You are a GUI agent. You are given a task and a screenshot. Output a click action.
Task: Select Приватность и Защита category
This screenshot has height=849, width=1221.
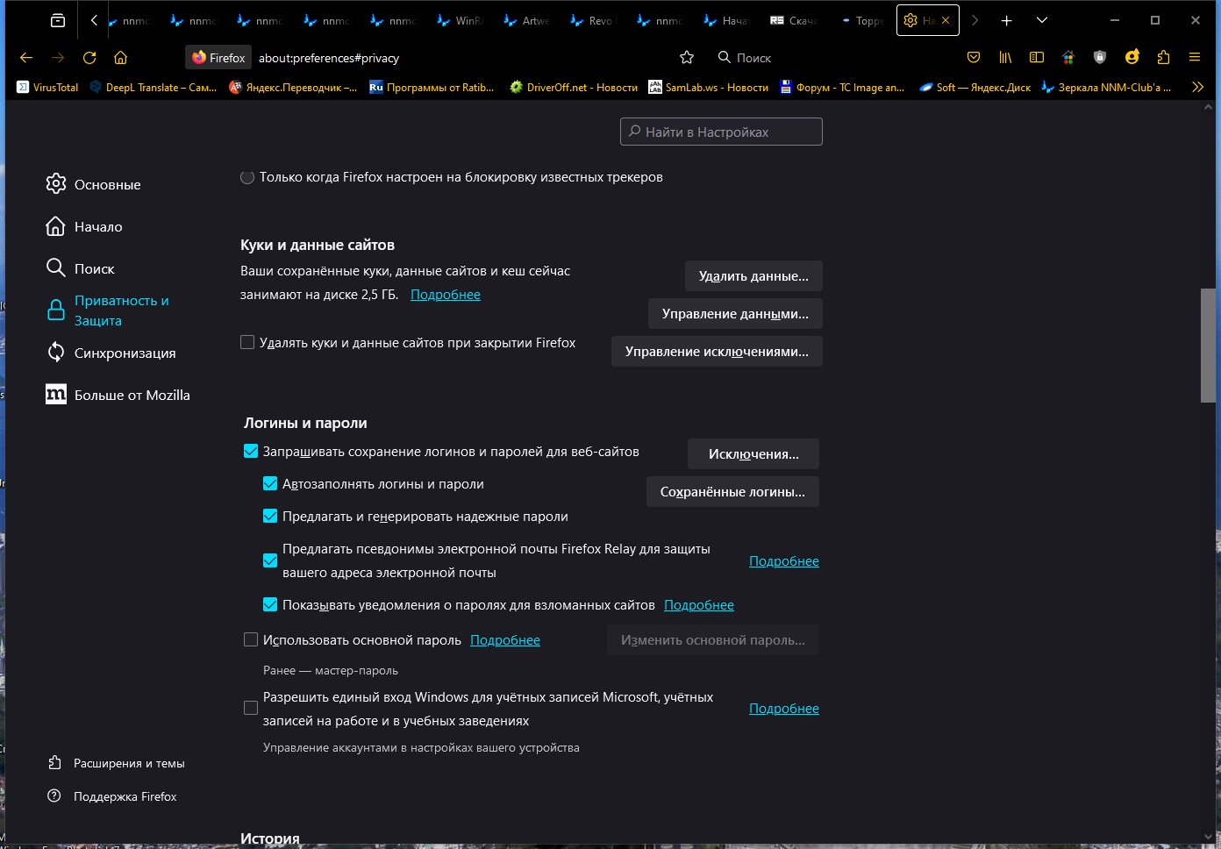click(108, 310)
